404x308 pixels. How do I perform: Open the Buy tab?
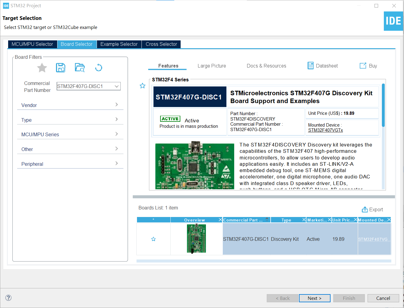(368, 66)
